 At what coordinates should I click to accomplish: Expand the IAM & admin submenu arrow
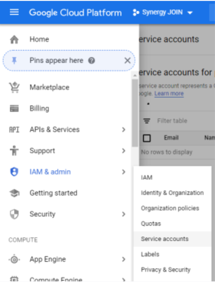pos(123,172)
